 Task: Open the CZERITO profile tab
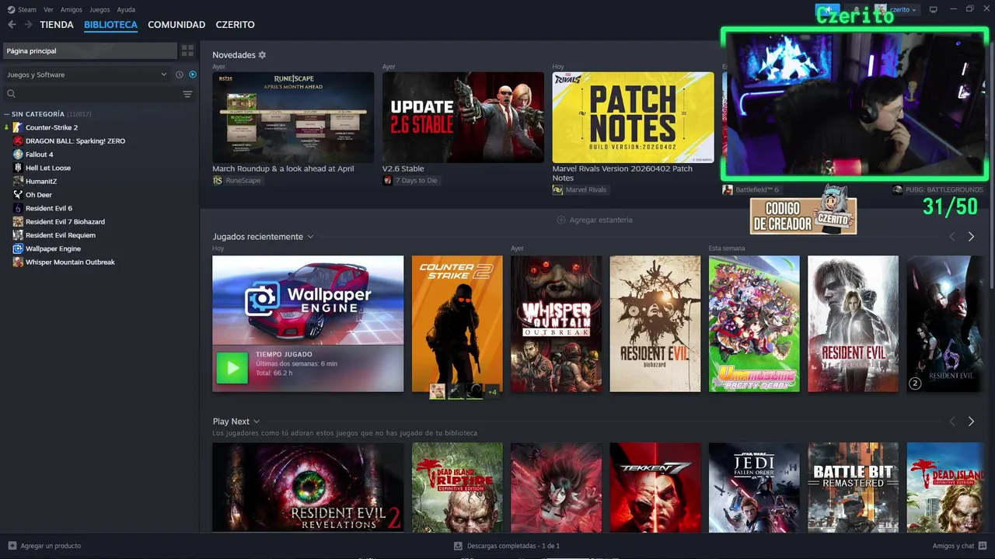[x=235, y=25]
